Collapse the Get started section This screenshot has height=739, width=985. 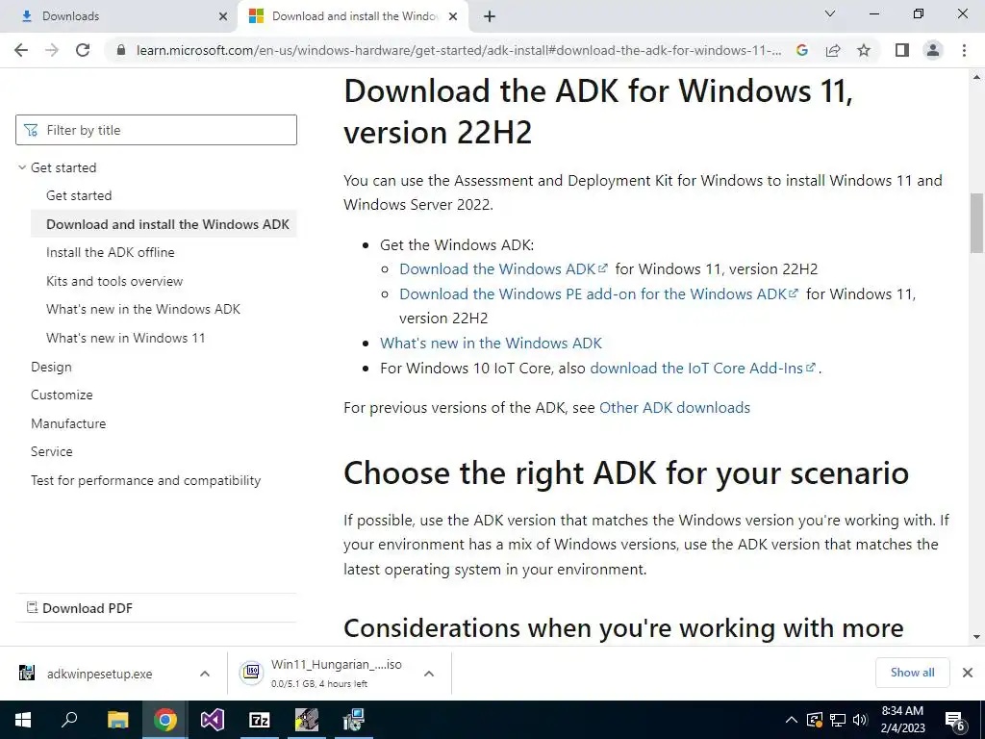pyautogui.click(x=22, y=167)
